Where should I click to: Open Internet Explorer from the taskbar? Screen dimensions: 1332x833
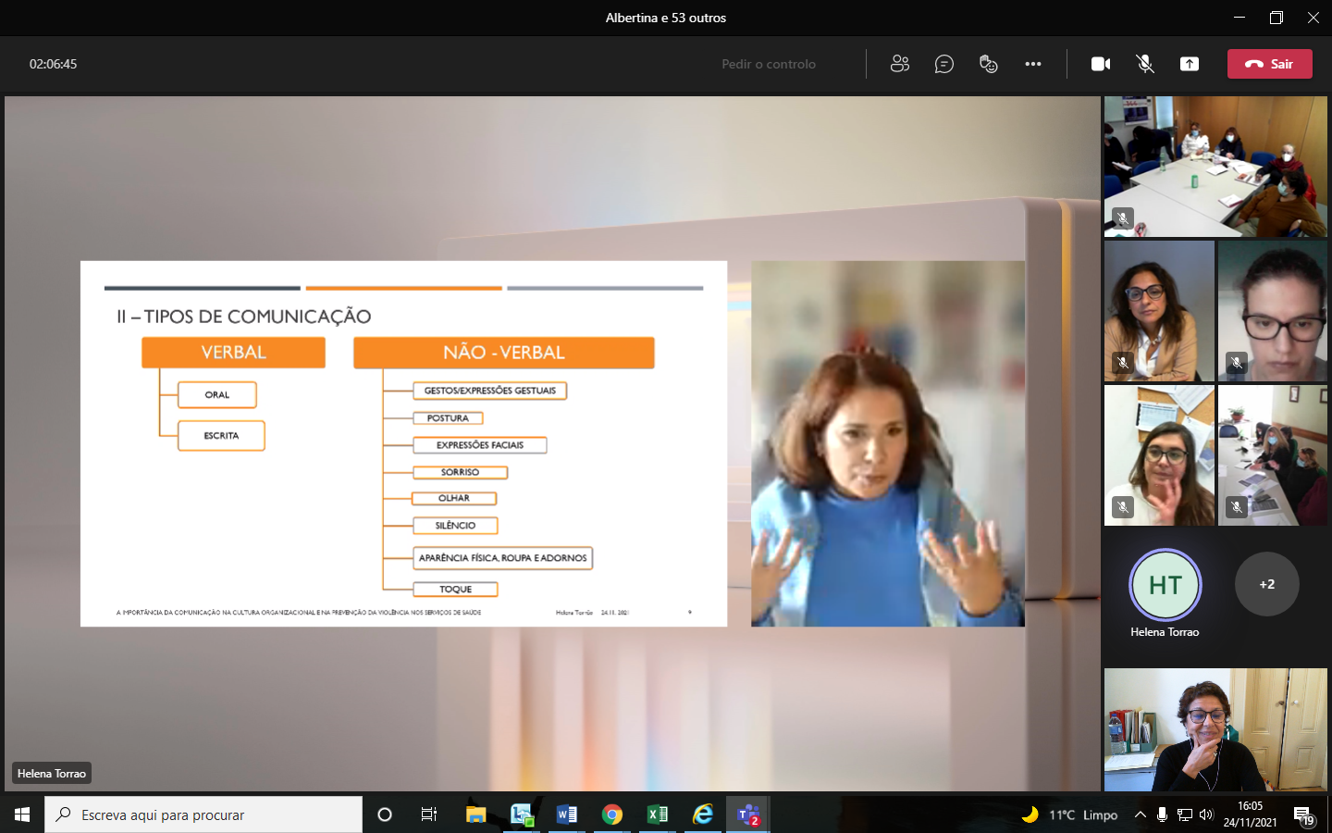pos(703,814)
